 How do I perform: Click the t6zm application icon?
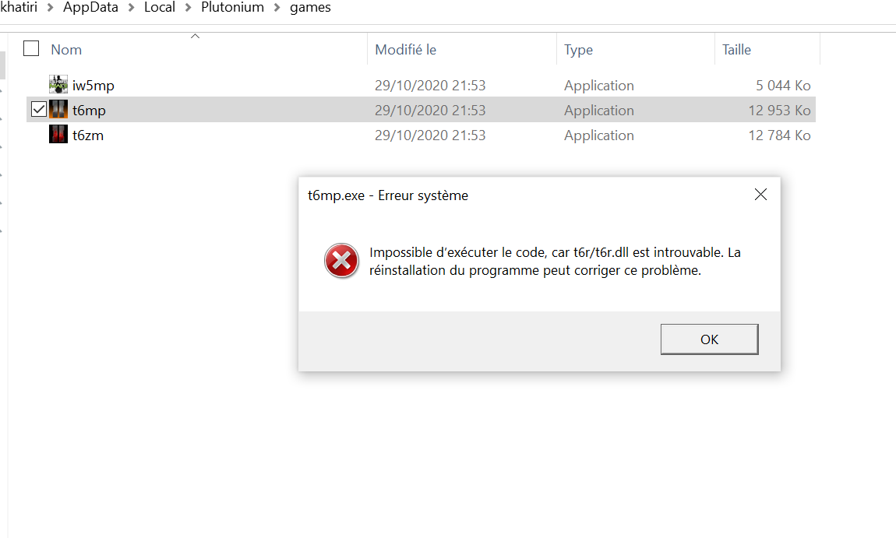pyautogui.click(x=58, y=135)
